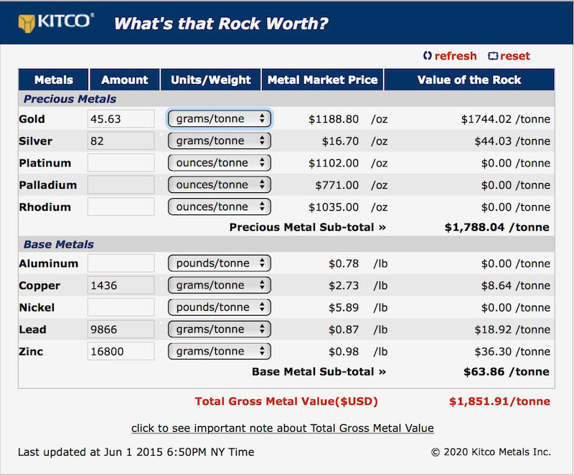Viewport: 574px width, 475px height.
Task: Open the Lead units dropdown
Action: [x=220, y=329]
